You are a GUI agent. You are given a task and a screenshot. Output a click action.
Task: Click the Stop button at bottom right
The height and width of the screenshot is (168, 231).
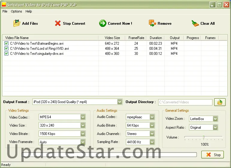coord(212,155)
